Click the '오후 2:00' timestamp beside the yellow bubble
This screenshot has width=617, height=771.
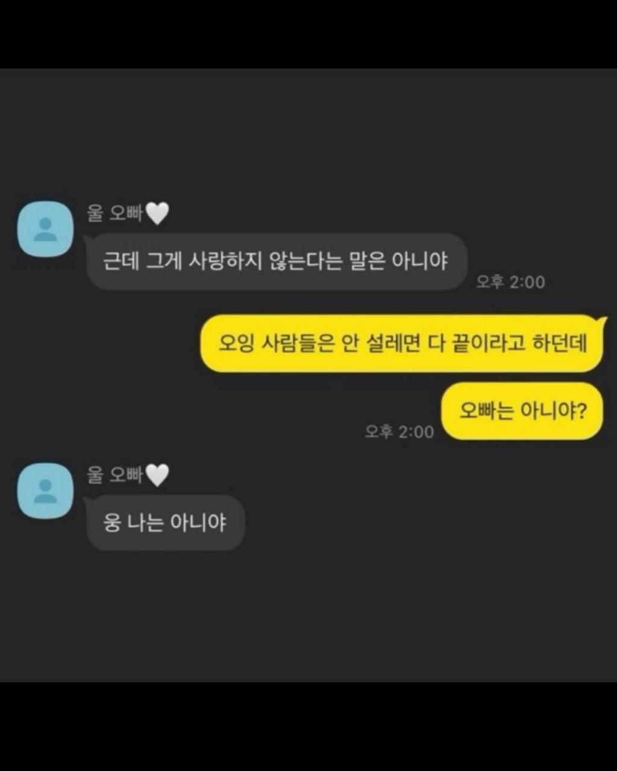tap(399, 431)
